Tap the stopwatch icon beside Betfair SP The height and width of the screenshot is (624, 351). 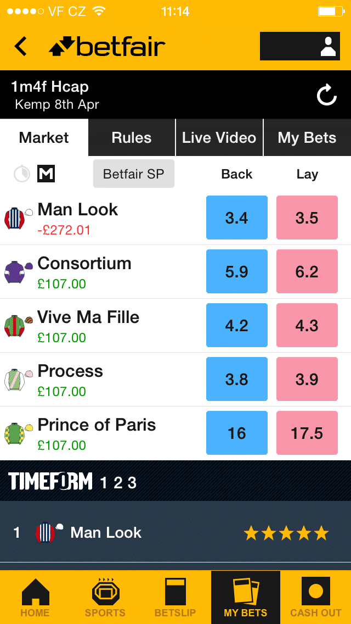(22, 174)
